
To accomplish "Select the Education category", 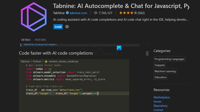I will tap(161, 77).
